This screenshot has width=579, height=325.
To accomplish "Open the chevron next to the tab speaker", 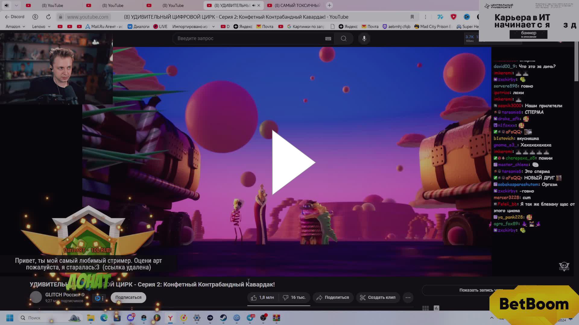I will coord(17,5).
